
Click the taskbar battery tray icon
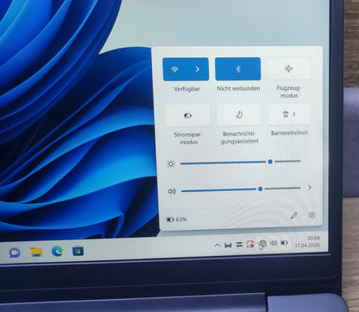click(x=285, y=243)
